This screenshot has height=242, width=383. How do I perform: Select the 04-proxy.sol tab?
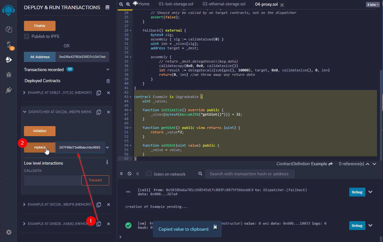tap(266, 4)
